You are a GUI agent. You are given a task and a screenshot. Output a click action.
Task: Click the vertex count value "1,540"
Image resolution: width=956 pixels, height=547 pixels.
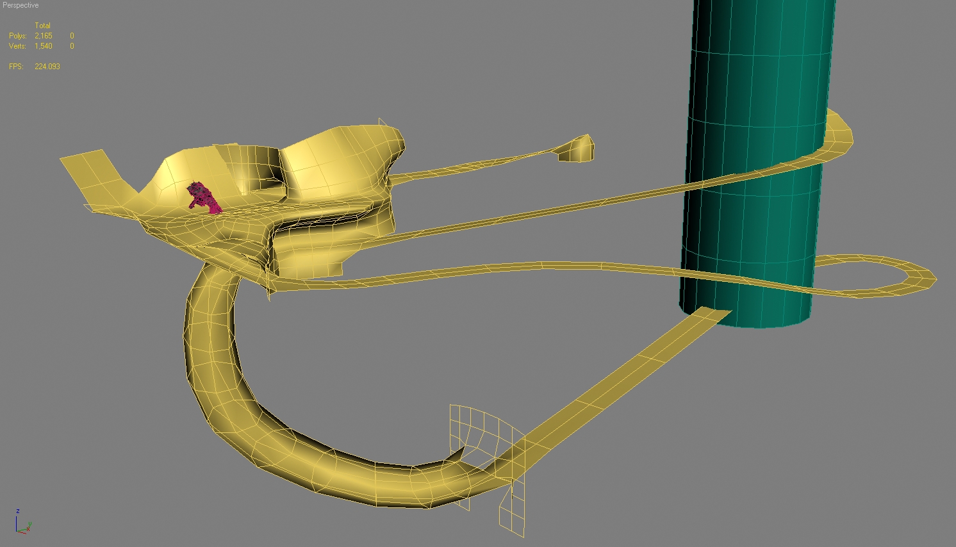coord(44,46)
